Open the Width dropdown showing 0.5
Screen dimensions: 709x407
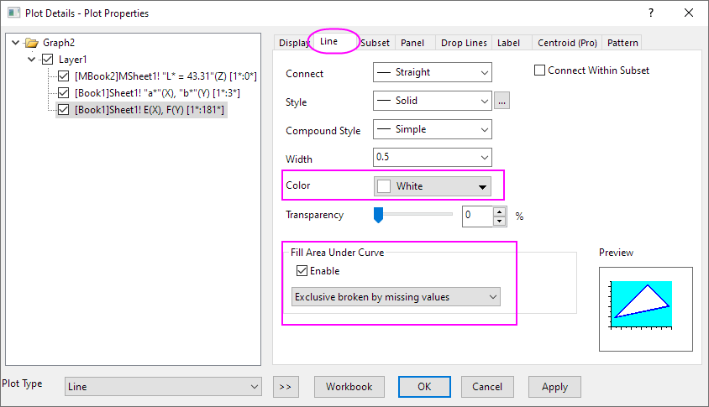coord(432,158)
